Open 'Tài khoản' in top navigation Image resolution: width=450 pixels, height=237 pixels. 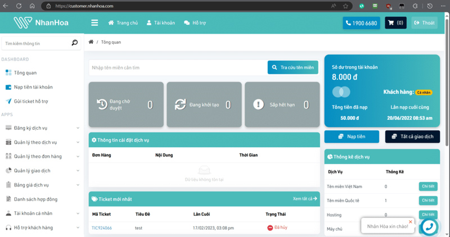tap(160, 23)
